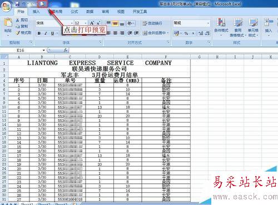This screenshot has width=278, height=205.
Task: Click the title cell LIANTONG EXPRESS SERVICE COMPANY
Action: [100, 63]
